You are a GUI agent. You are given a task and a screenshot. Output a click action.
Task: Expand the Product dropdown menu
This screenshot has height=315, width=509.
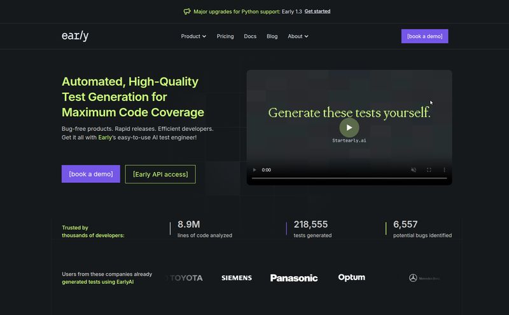point(193,36)
